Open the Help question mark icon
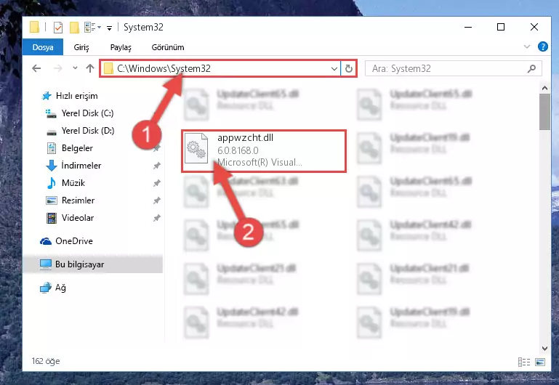Screen dimensions: 559x385 click(x=542, y=46)
